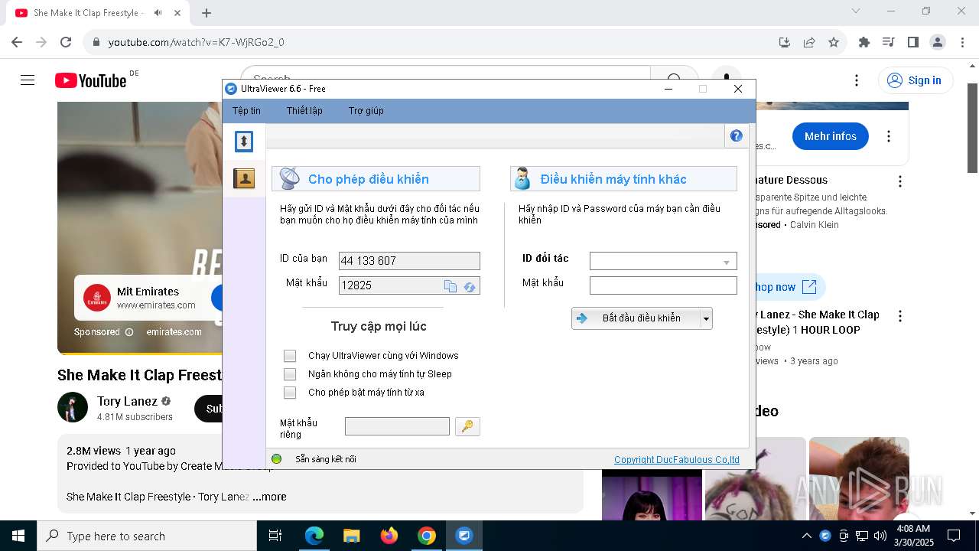This screenshot has height=551, width=979.
Task: Check Ngăn không cho máy tính tự Sleep
Action: [x=290, y=374]
